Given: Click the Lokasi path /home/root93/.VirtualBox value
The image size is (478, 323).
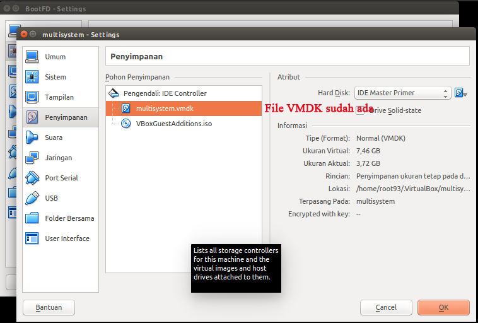Looking at the screenshot, I should 413,189.
